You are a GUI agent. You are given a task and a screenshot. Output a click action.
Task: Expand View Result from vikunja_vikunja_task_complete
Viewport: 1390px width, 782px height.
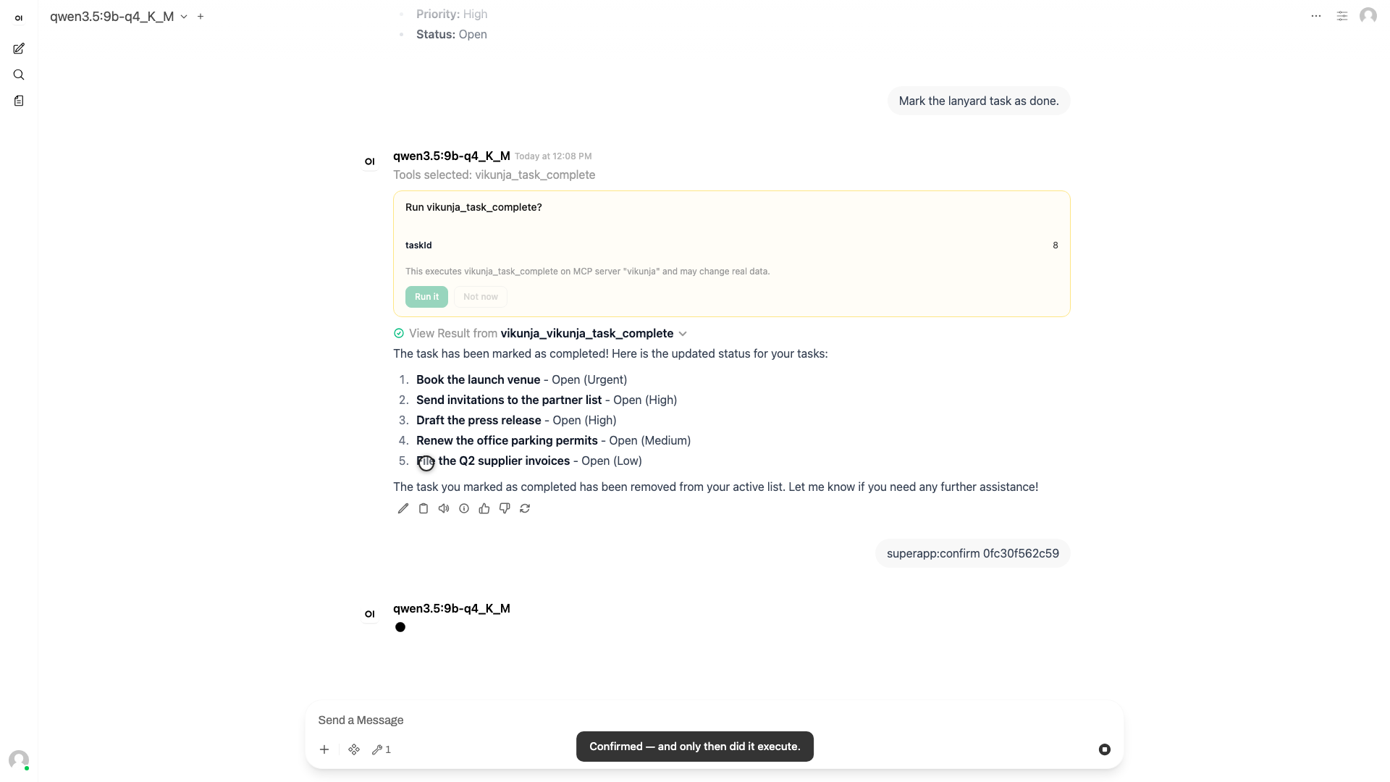tap(540, 333)
